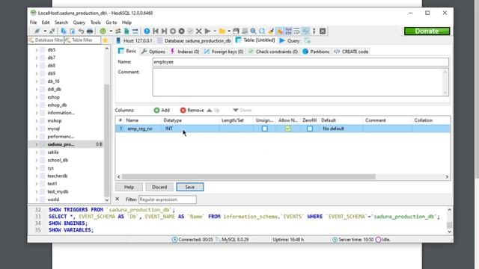Toggle Unsigned checkbox for emp_reg_no
This screenshot has height=269, width=479.
point(264,129)
